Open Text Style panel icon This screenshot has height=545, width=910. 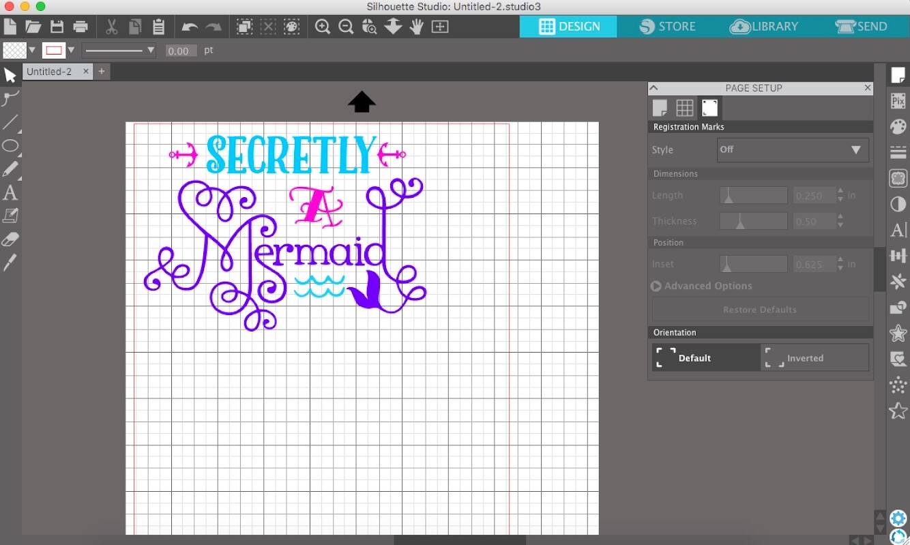pyautogui.click(x=898, y=230)
